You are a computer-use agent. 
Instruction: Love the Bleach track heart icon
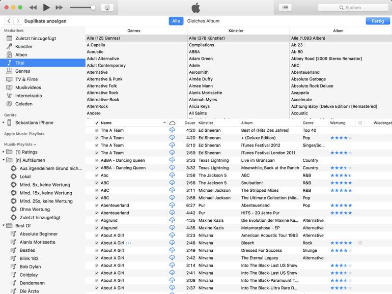pos(360,243)
